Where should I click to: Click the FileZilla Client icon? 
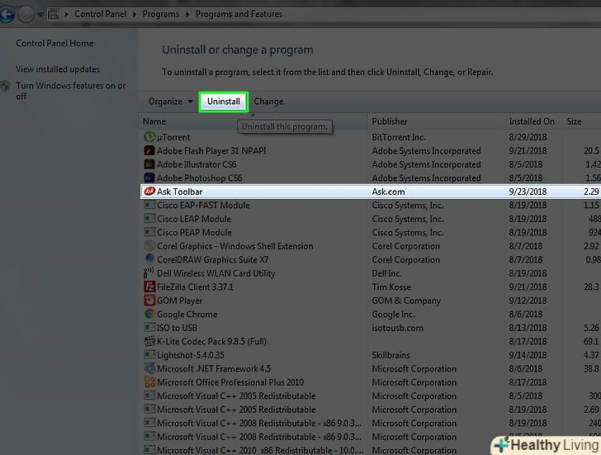click(149, 287)
